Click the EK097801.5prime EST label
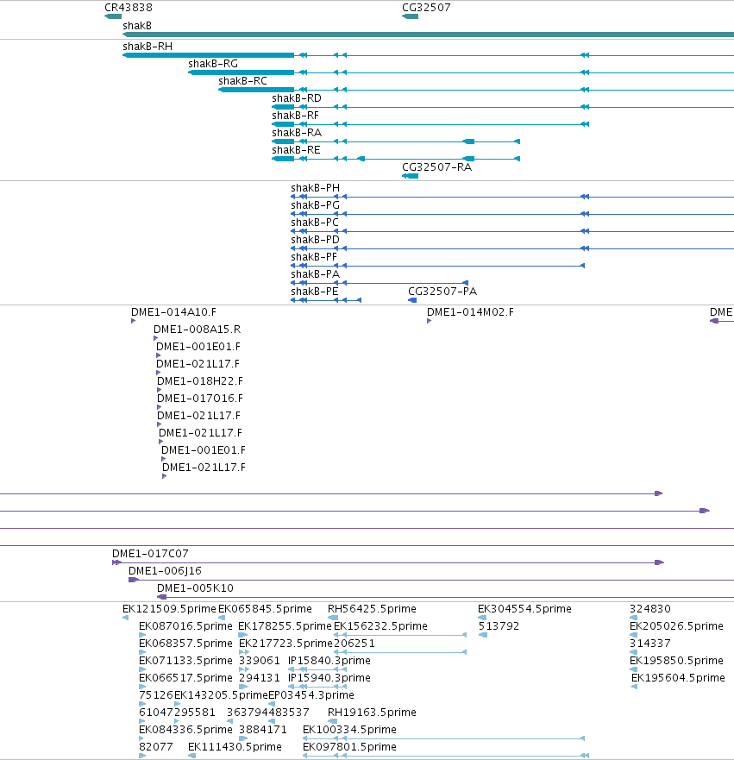This screenshot has height=760, width=734. click(x=350, y=747)
